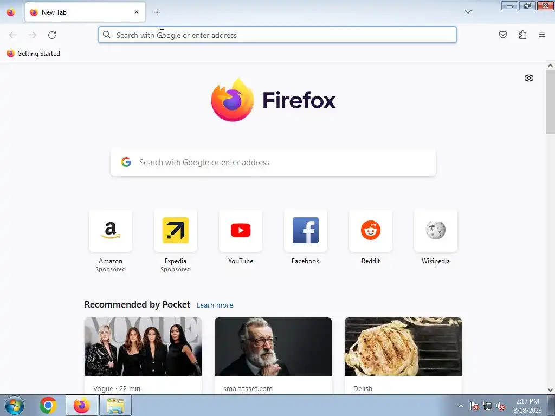Click the Firefox View icon left of tabs

click(x=11, y=12)
